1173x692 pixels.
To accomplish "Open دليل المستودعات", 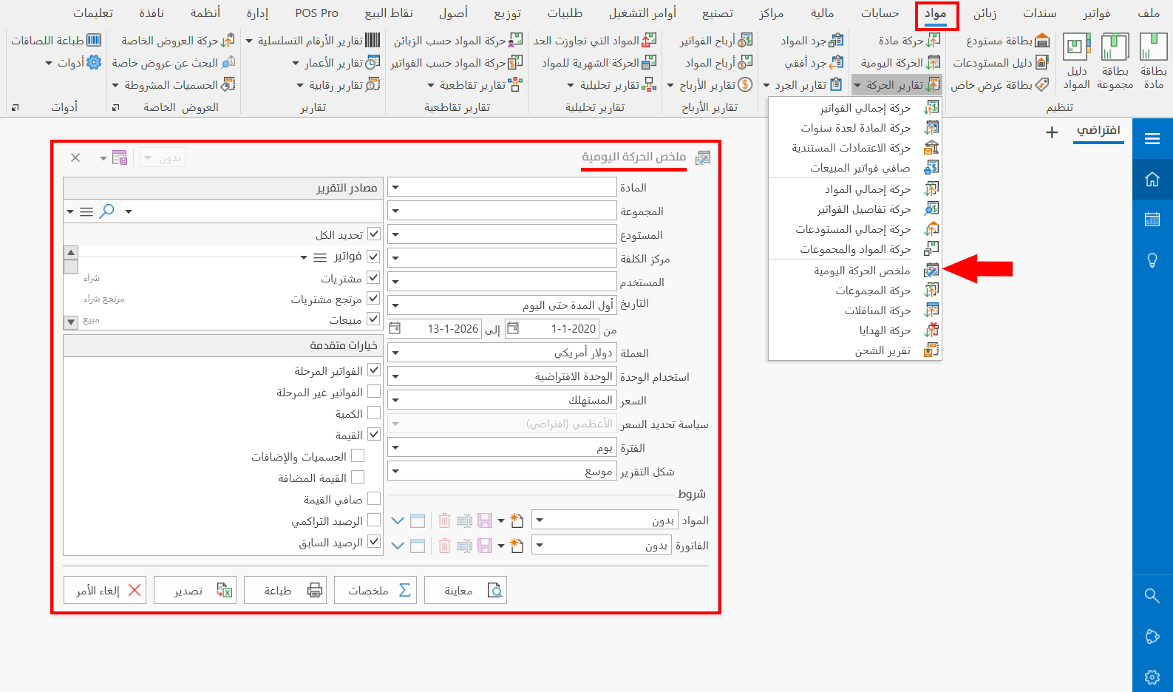I will 1001,63.
